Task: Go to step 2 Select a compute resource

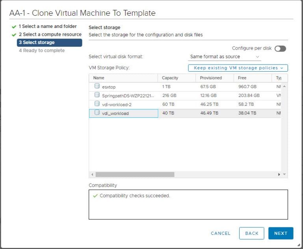Action: click(50, 35)
